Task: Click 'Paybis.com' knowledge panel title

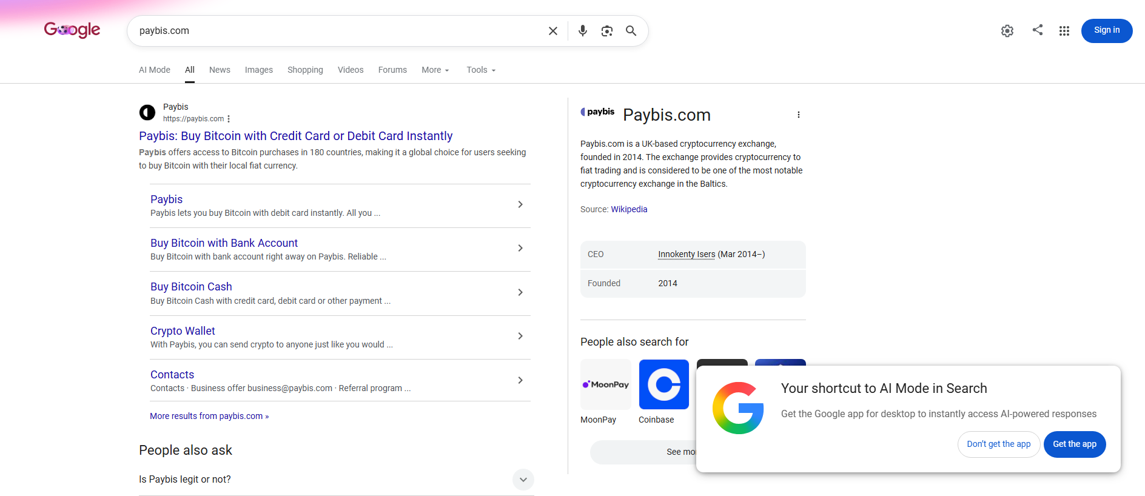Action: [x=667, y=115]
